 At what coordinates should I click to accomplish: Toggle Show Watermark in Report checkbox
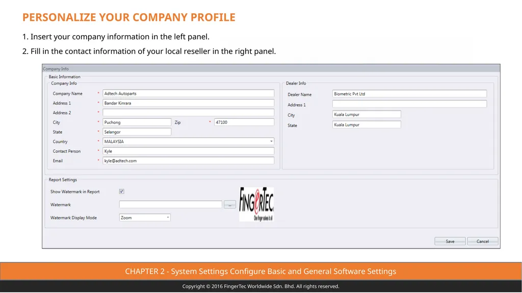click(121, 192)
